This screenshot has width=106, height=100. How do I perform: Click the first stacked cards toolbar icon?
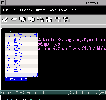(23, 19)
